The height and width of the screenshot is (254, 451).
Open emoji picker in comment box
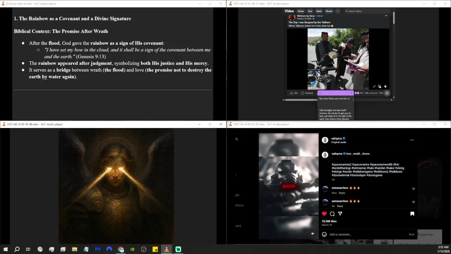324,234
